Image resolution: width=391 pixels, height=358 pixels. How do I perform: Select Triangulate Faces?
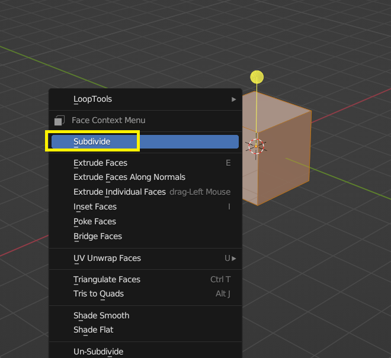(145, 279)
